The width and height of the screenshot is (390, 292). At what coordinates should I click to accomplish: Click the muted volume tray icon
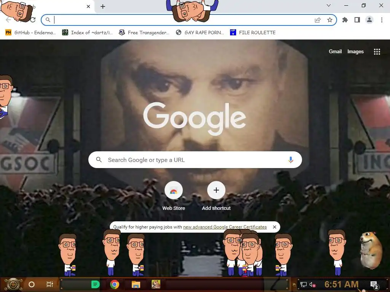pyautogui.click(x=312, y=284)
